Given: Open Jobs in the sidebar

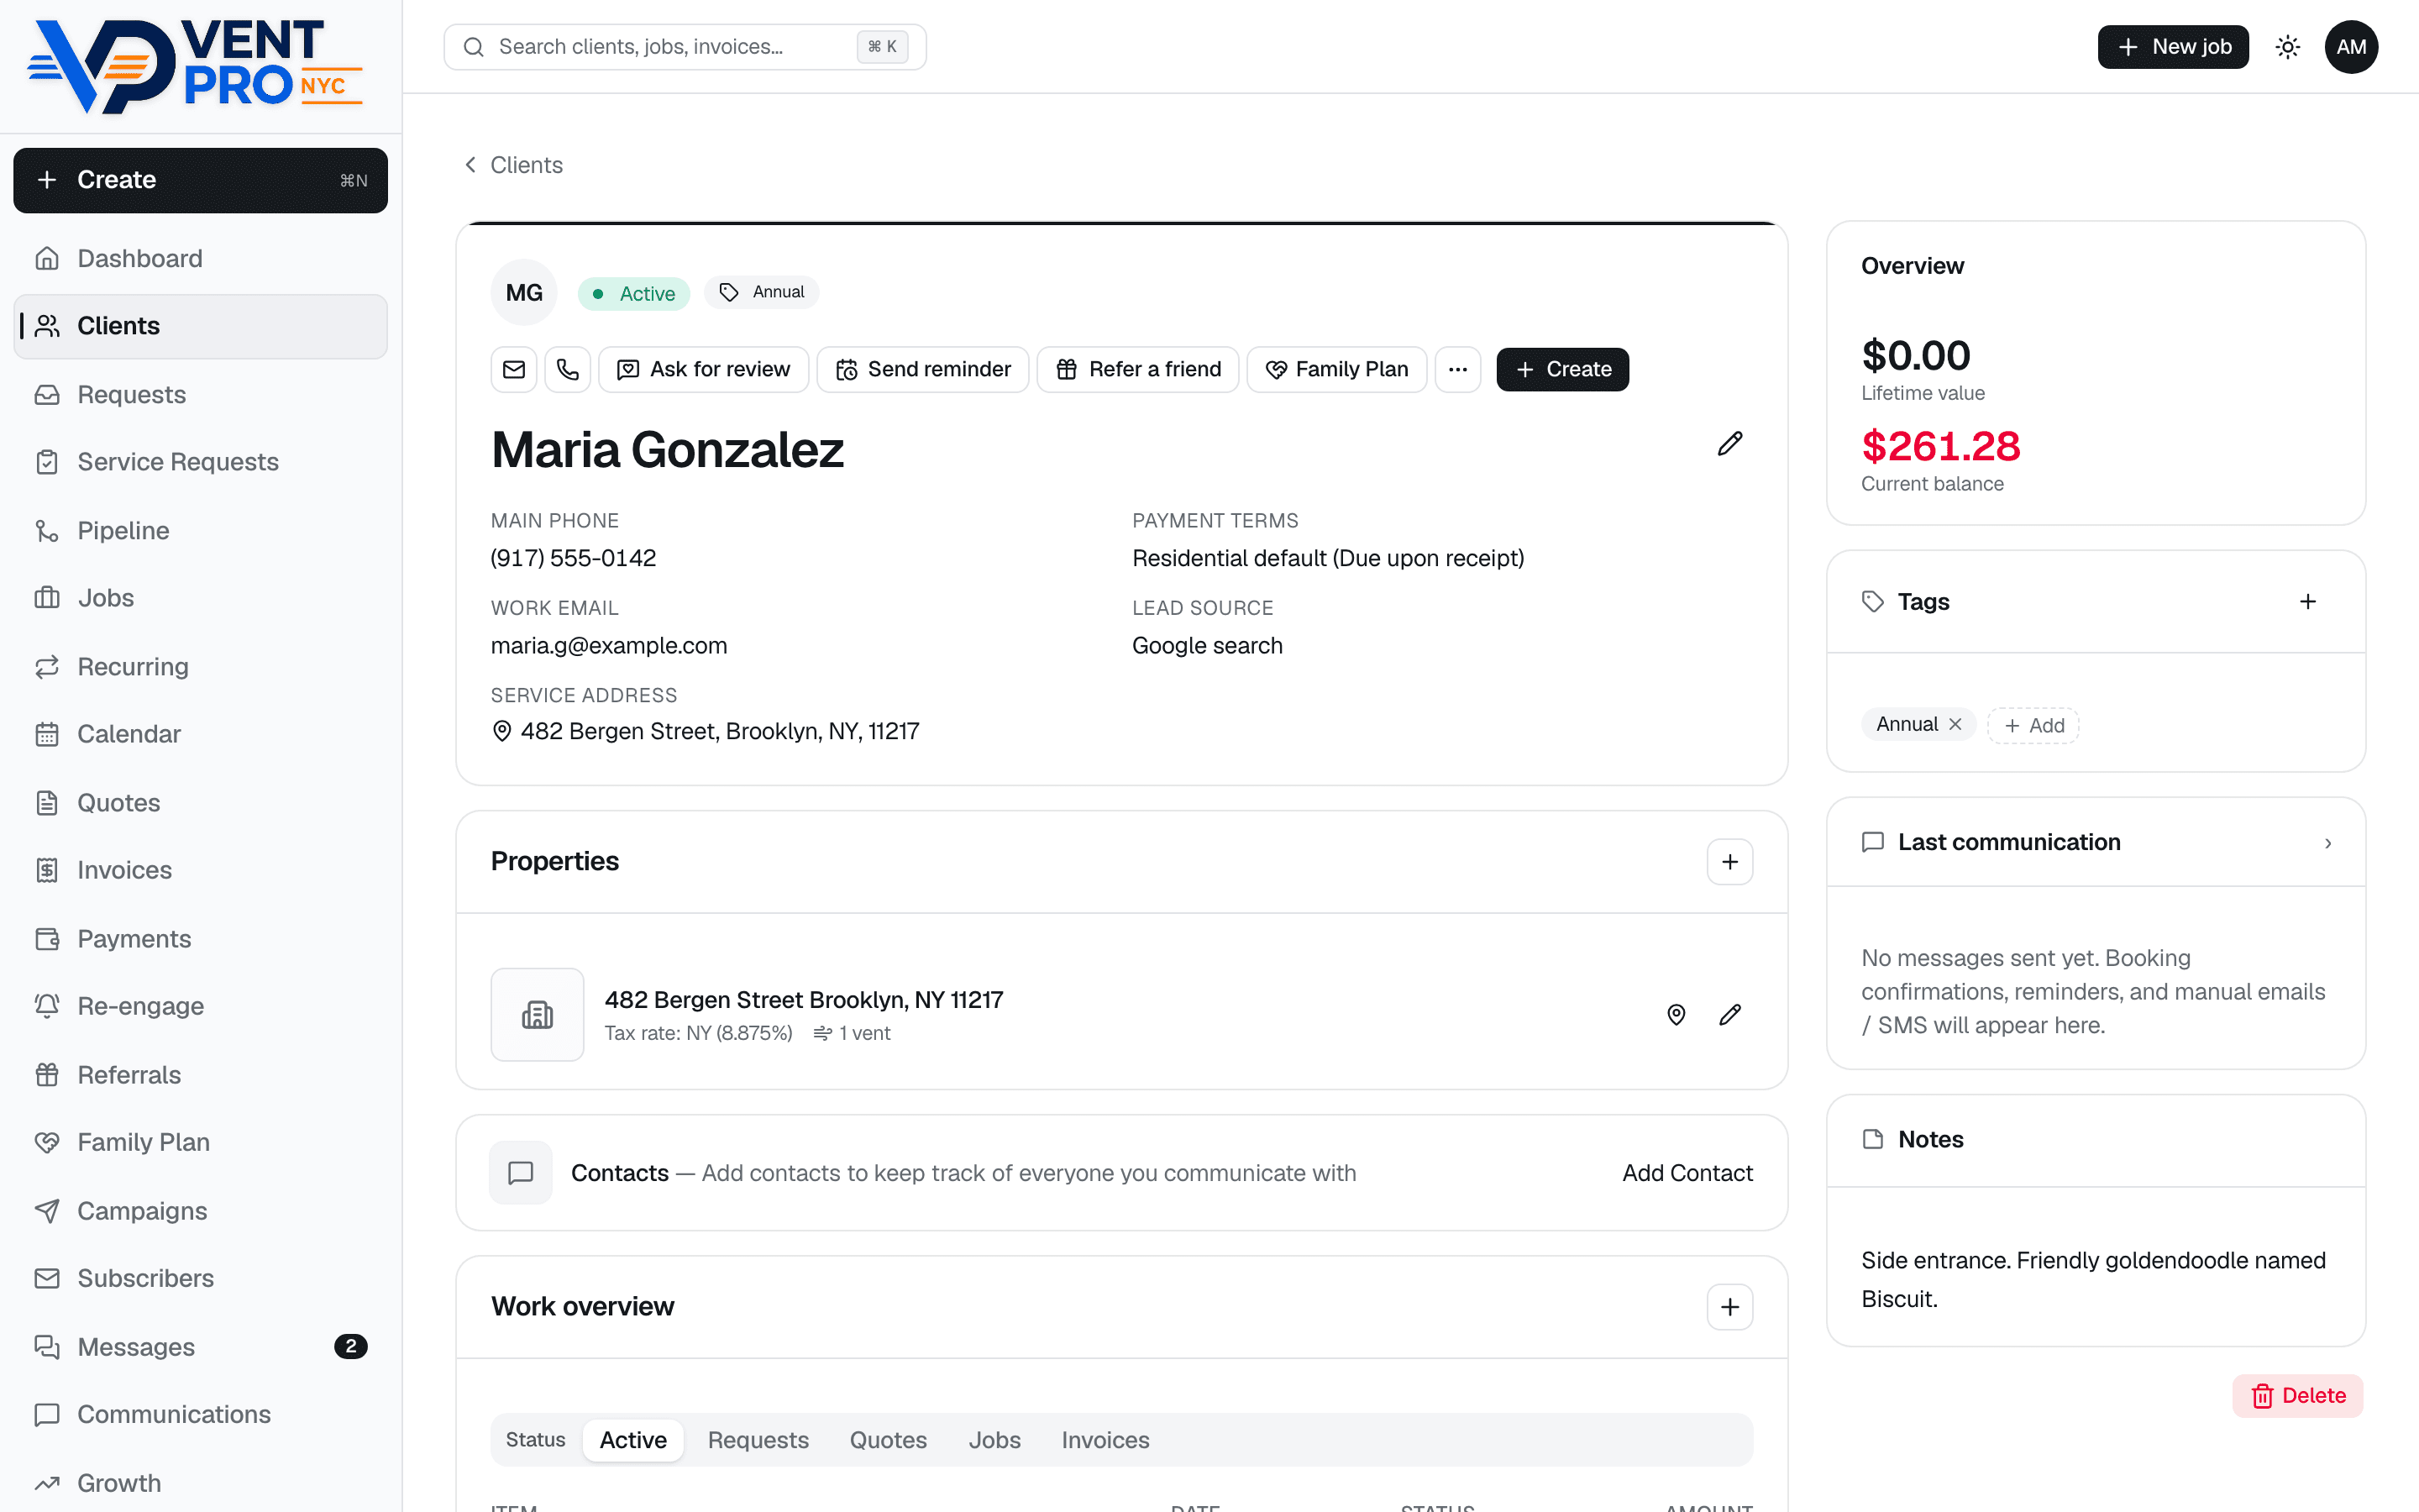Looking at the screenshot, I should pos(200,598).
